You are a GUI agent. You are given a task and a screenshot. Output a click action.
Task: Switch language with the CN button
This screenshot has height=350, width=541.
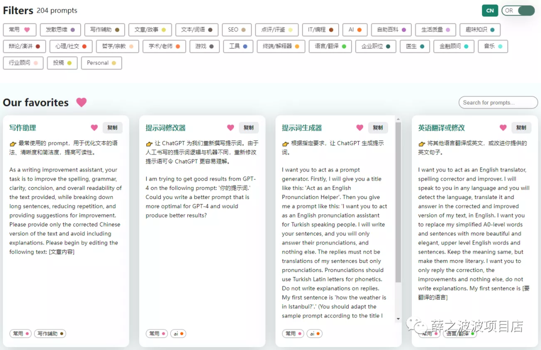[x=489, y=10]
